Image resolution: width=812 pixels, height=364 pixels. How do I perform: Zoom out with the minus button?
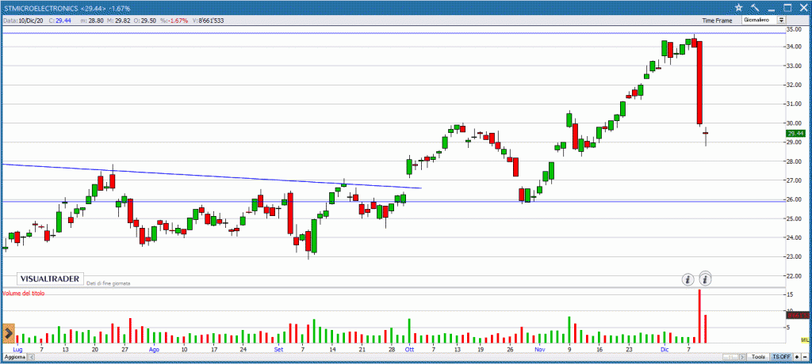click(x=804, y=357)
